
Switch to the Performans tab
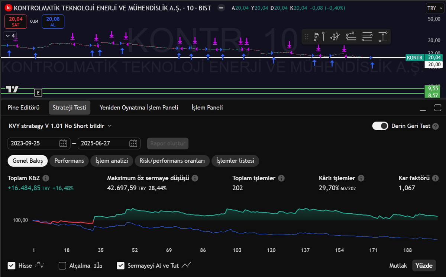point(69,161)
